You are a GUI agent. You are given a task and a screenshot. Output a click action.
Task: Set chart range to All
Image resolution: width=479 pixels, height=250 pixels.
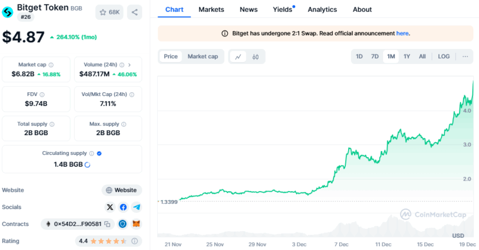point(422,57)
